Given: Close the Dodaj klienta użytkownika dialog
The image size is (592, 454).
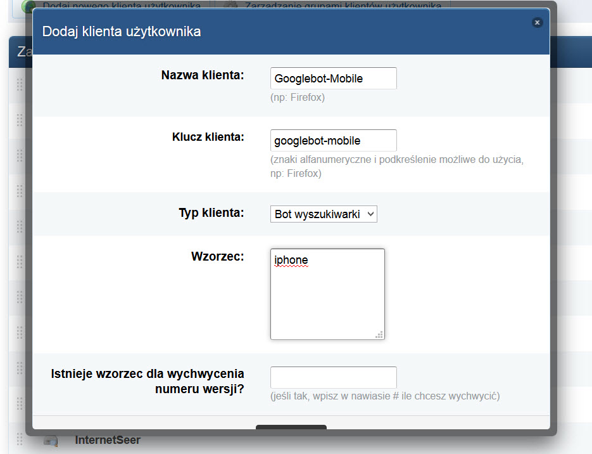Looking at the screenshot, I should 537,22.
